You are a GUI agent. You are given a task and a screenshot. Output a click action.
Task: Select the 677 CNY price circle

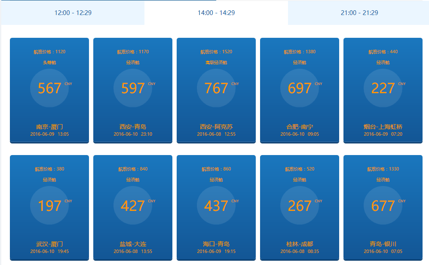pos(383,205)
